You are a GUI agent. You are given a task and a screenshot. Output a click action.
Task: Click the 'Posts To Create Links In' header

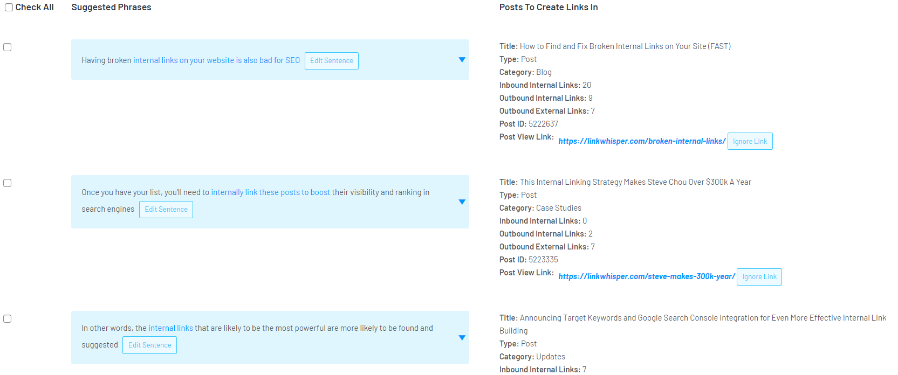[x=548, y=8]
